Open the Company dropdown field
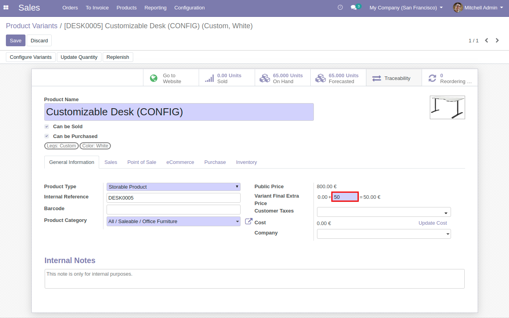The width and height of the screenshot is (509, 318). click(384, 234)
